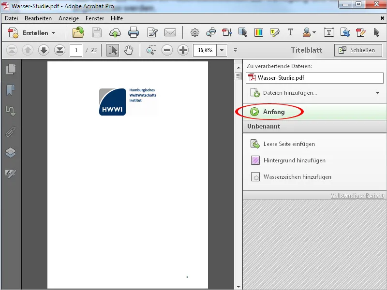Click the cloud upload icon

pos(115,32)
